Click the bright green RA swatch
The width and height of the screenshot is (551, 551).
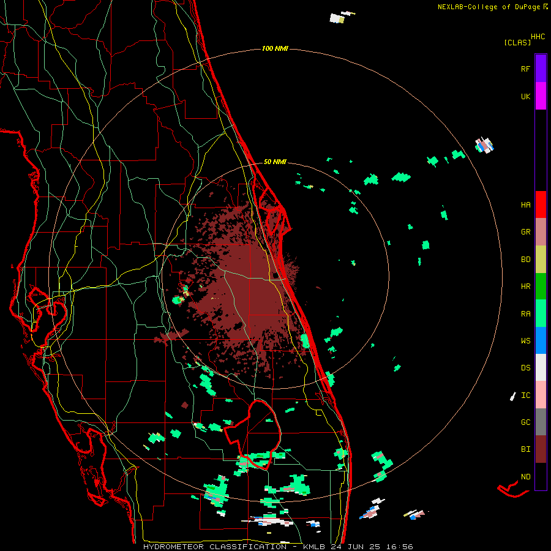click(541, 313)
